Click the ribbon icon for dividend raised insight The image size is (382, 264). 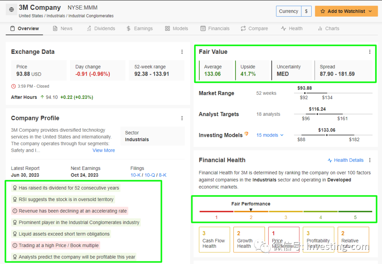click(15, 188)
